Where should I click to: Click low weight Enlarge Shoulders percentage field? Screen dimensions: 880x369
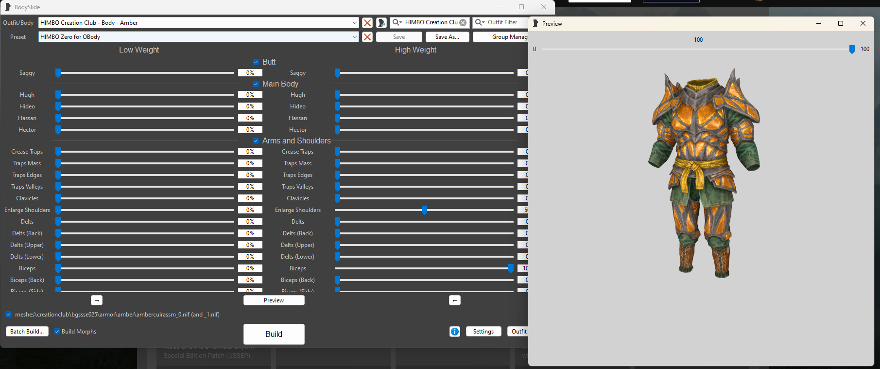(250, 210)
